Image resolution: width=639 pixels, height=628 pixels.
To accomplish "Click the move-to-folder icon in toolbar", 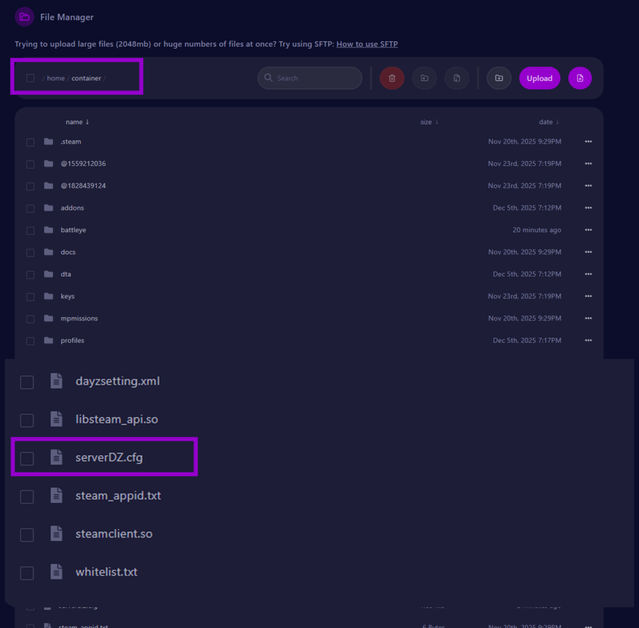I will point(424,78).
